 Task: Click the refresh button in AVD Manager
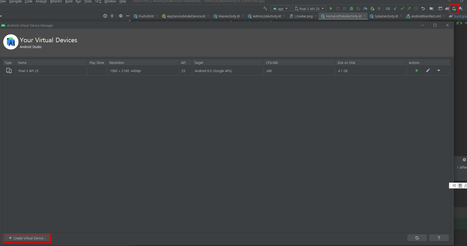(417, 238)
